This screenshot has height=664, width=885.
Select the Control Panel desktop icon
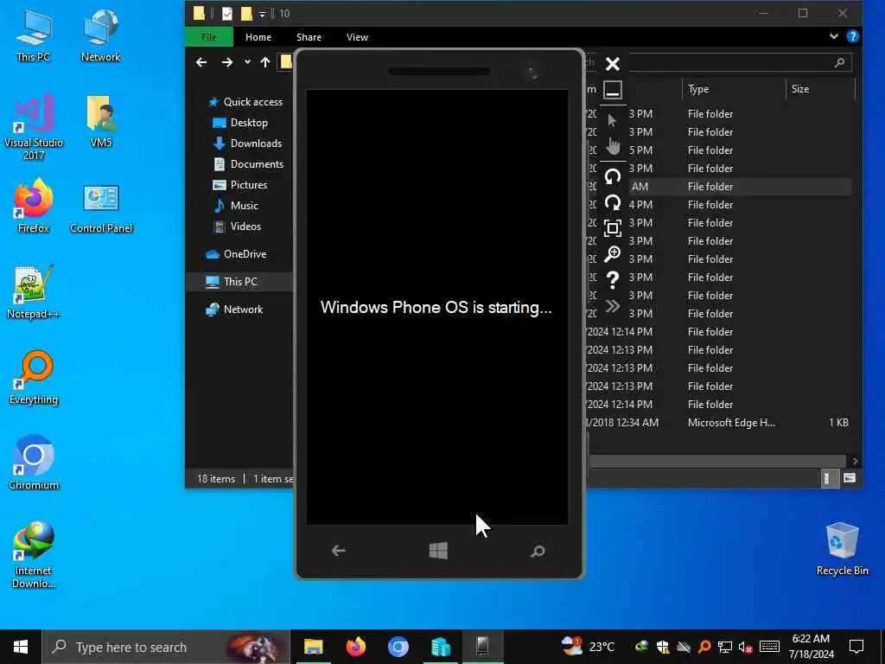101,207
